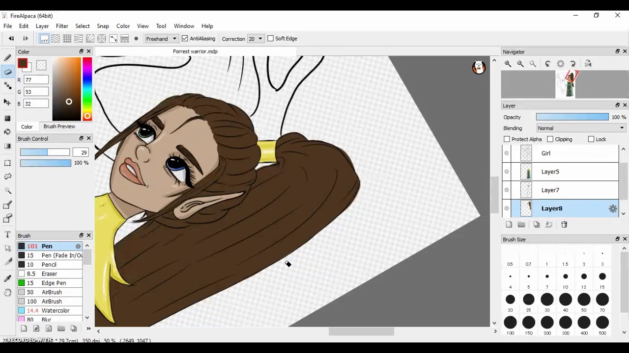
Task: Delete layer with trash icon
Action: [x=564, y=225]
